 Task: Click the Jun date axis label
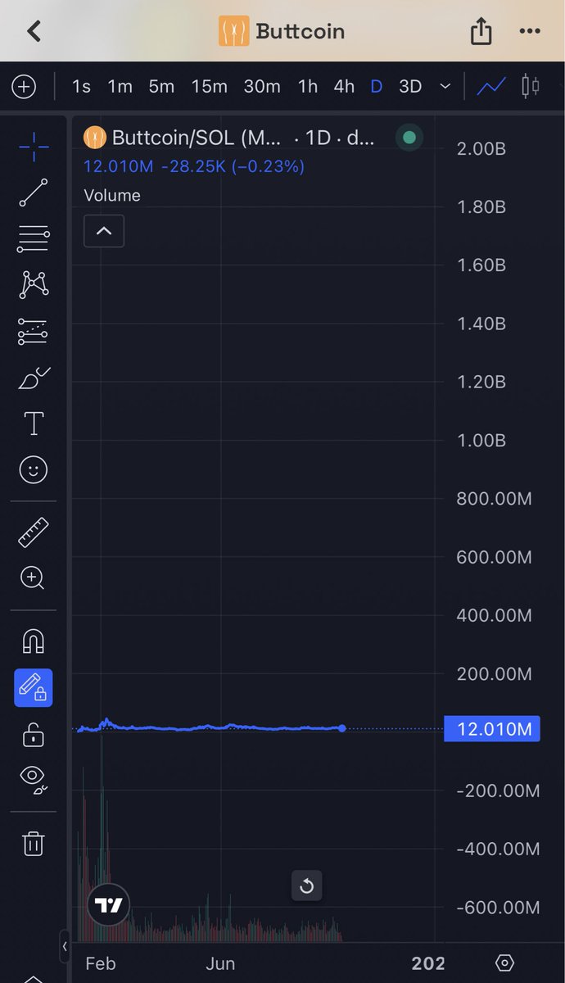click(220, 963)
